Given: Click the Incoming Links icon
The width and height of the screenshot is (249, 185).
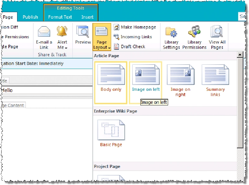Looking at the screenshot, I should click(x=116, y=37).
